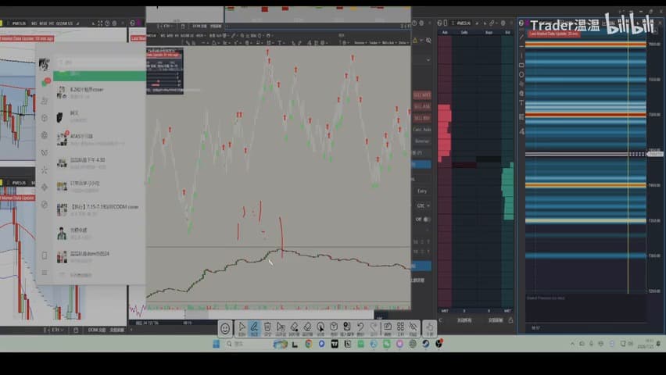666x375 pixels.
Task: Click the SELL BID button
Action: 422,118
